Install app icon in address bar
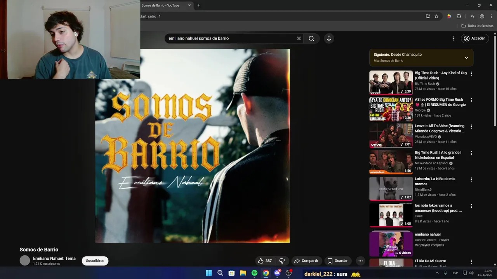 pyautogui.click(x=428, y=16)
